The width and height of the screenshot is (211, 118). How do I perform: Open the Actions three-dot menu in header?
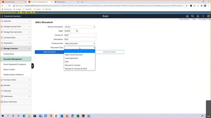click(x=203, y=16)
